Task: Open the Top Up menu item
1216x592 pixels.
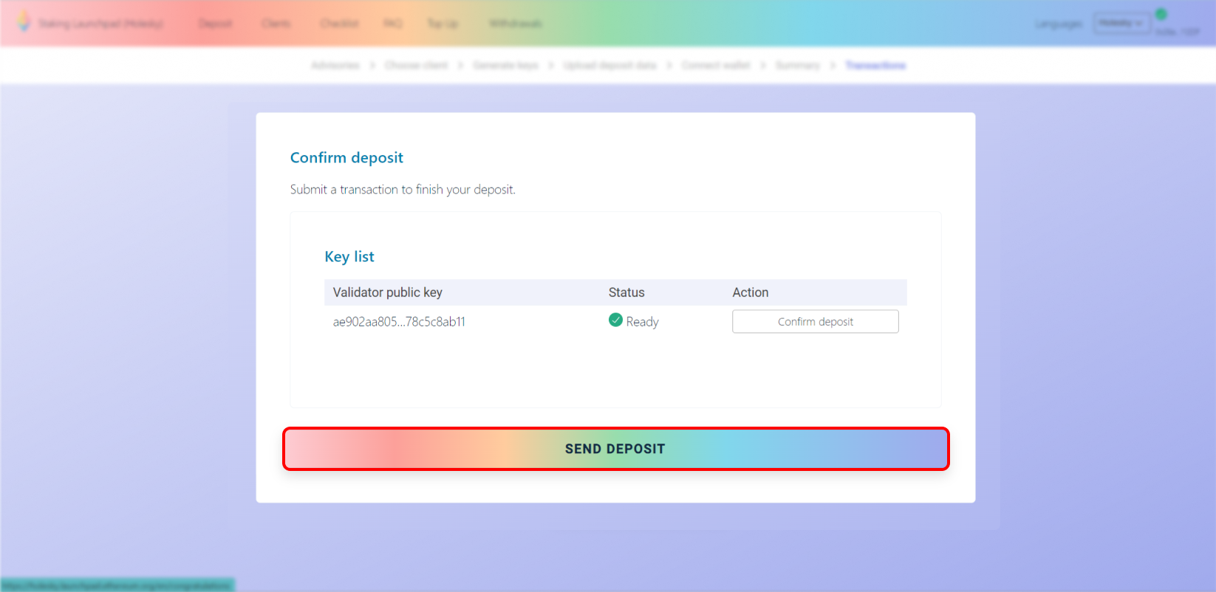Action: [443, 24]
